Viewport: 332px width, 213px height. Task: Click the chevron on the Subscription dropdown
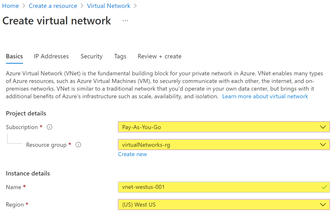[323, 127]
